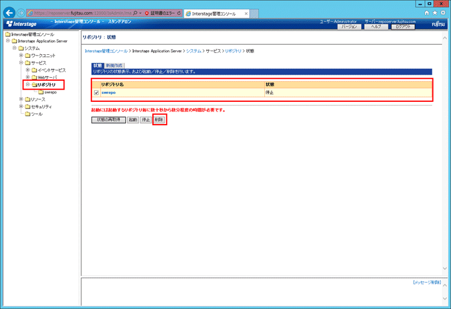The width and height of the screenshot is (451, 309).
Task: Click the メッセージ消去 link
Action: click(427, 282)
